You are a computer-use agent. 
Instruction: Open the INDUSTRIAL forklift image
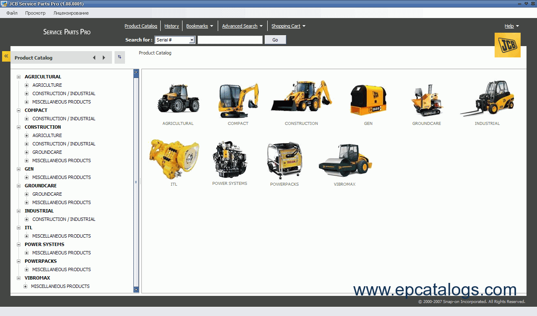pyautogui.click(x=487, y=99)
